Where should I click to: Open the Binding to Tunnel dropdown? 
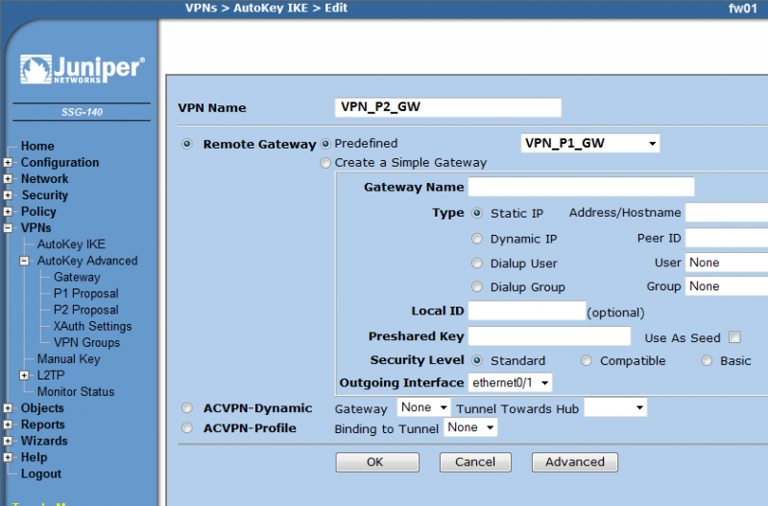click(470, 427)
